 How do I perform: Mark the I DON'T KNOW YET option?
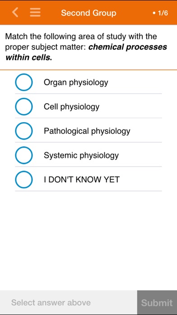click(24, 179)
